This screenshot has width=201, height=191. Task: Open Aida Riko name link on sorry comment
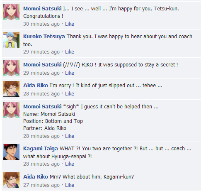click(x=36, y=86)
